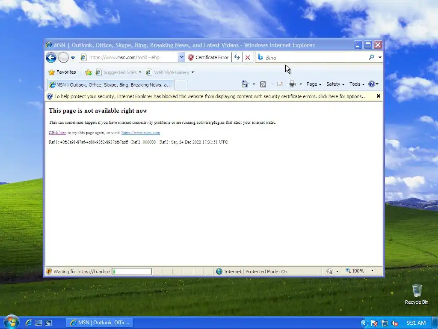This screenshot has height=329, width=438.
Task: Select the Recycle Bin desktop icon
Action: point(417,294)
